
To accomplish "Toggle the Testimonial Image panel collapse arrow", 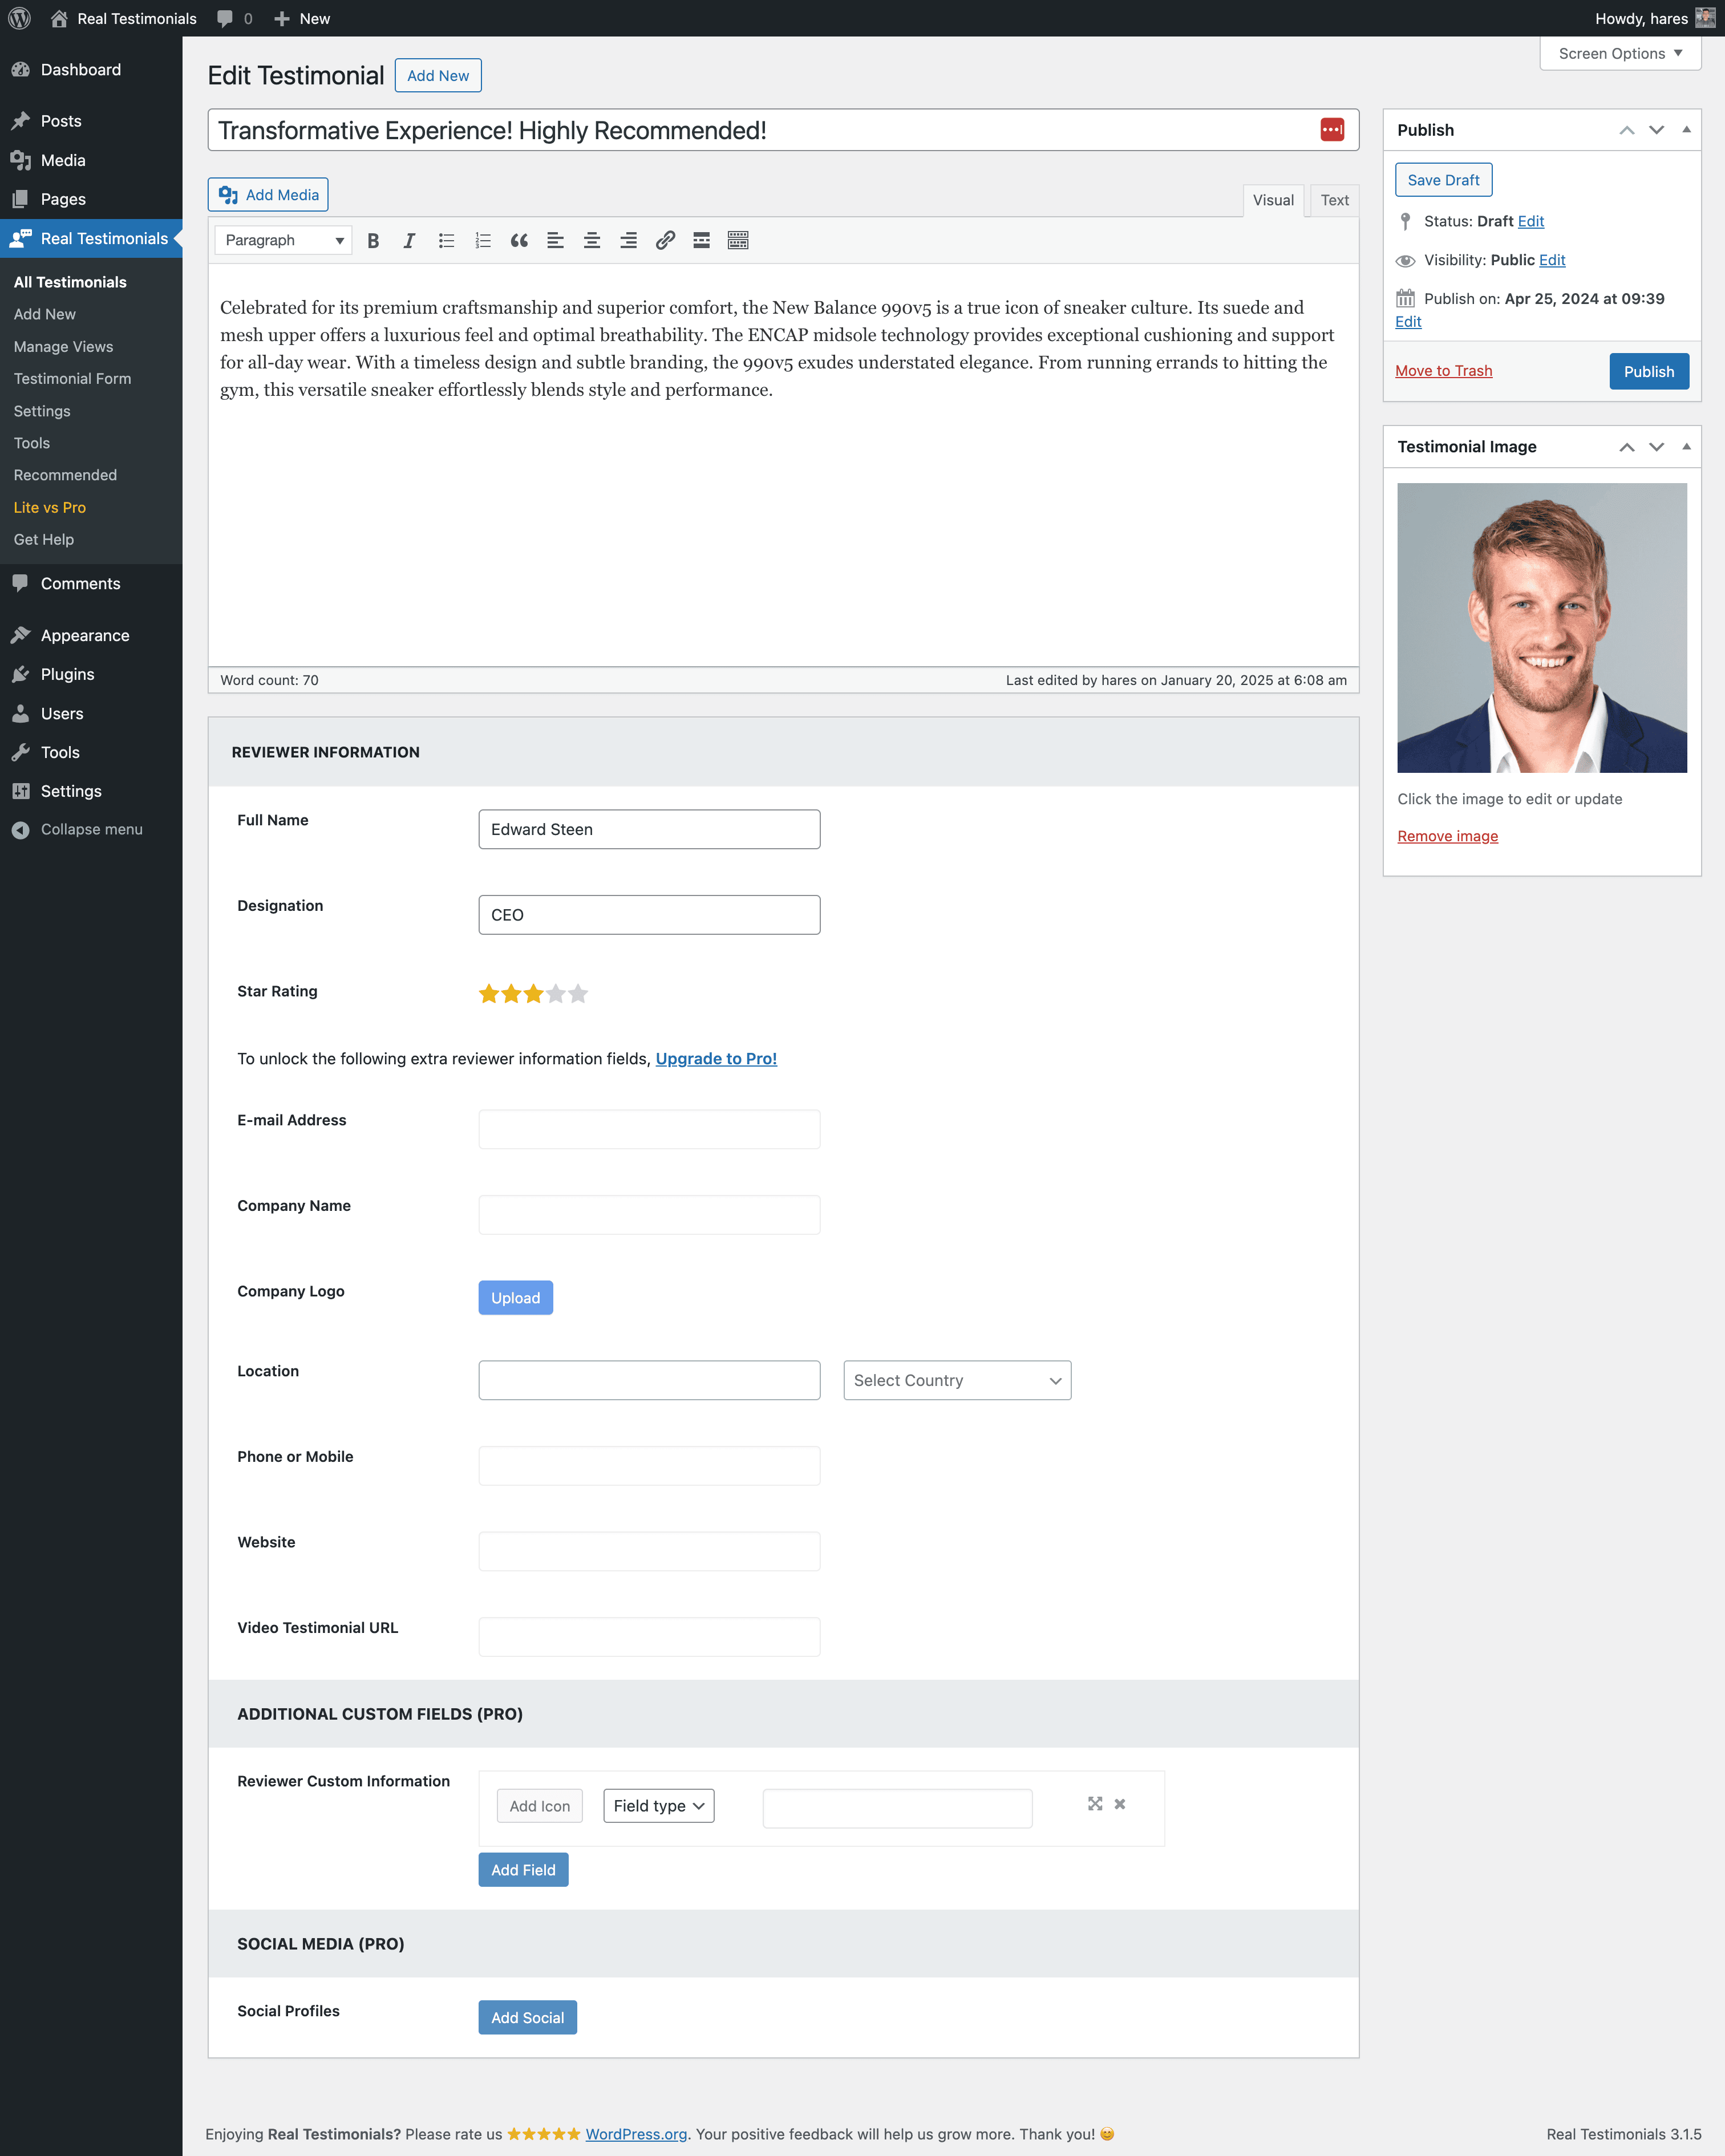I will pos(1686,447).
